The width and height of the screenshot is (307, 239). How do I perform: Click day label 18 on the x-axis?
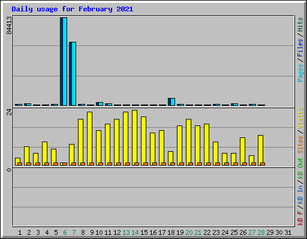pyautogui.click(x=171, y=232)
